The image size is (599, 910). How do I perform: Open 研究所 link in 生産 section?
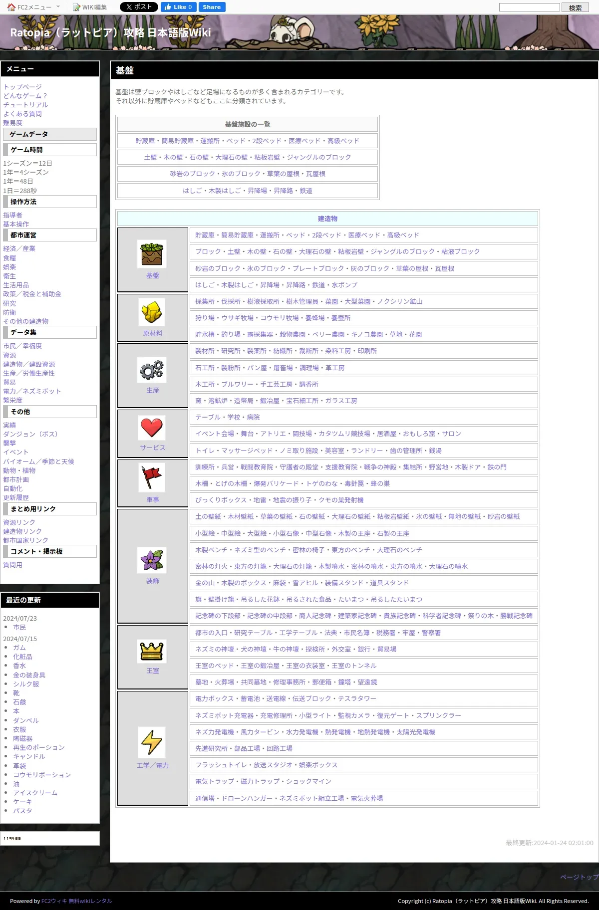tap(231, 351)
